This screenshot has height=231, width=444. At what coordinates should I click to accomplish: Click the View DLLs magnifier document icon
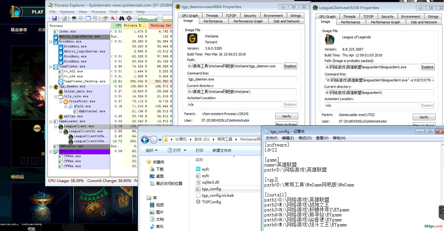[95, 18]
